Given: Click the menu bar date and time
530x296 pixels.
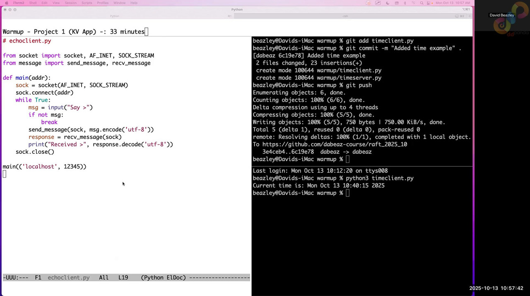Looking at the screenshot, I should click(453, 3).
